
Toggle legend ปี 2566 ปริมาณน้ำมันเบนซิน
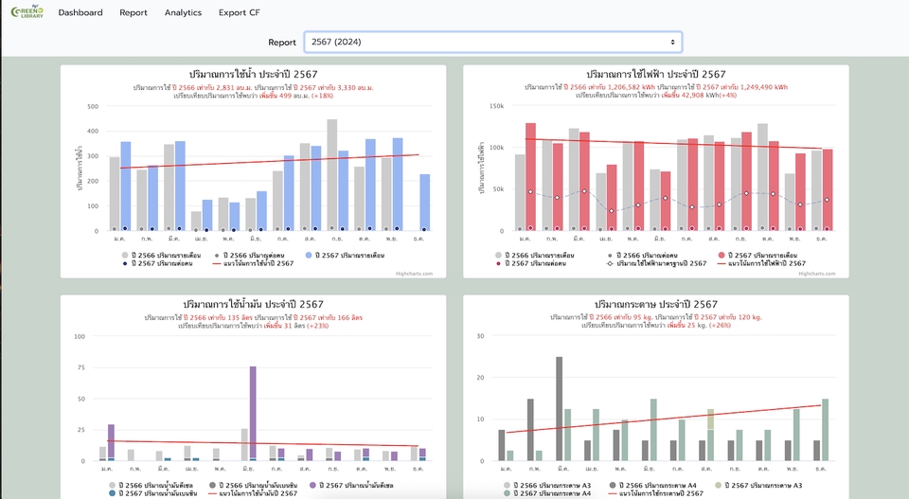coord(254,485)
